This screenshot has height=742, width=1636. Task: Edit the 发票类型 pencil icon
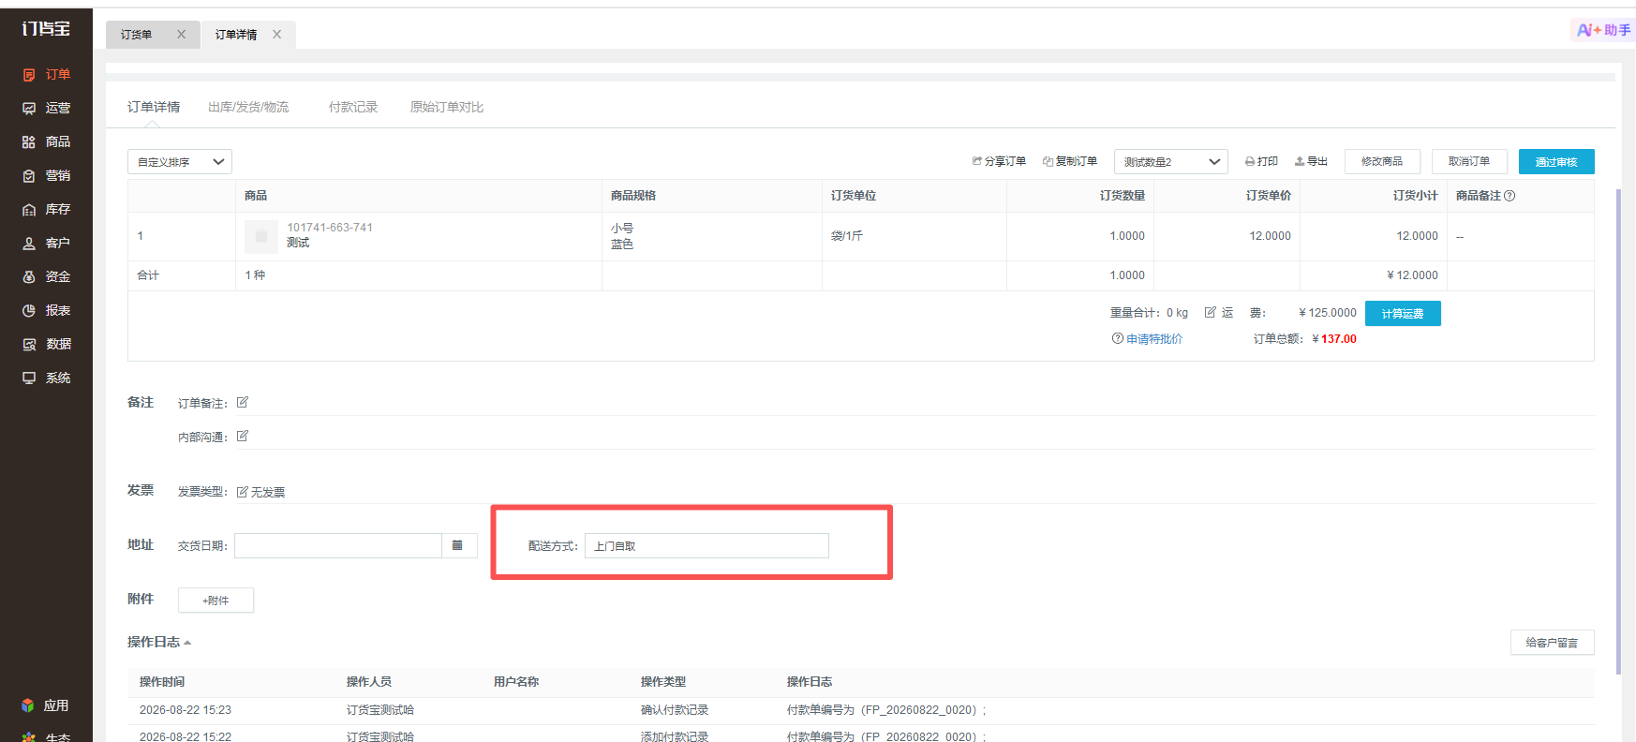243,491
